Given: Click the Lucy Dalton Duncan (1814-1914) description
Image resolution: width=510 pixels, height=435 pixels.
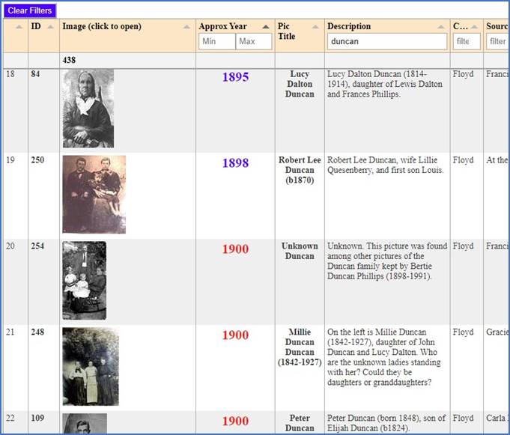Looking at the screenshot, I should [x=385, y=84].
